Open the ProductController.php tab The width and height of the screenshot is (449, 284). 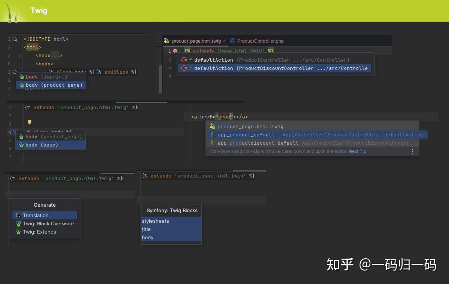point(257,41)
